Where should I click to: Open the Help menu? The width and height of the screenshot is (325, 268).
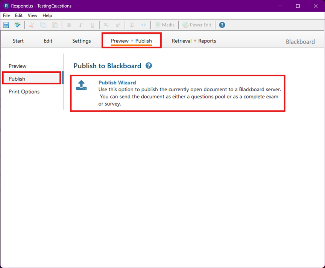[47, 15]
